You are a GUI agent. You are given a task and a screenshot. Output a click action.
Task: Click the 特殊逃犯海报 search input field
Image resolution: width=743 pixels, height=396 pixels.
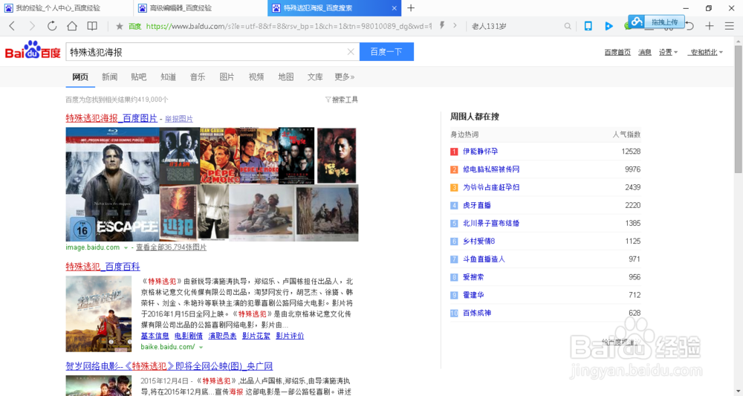[207, 51]
